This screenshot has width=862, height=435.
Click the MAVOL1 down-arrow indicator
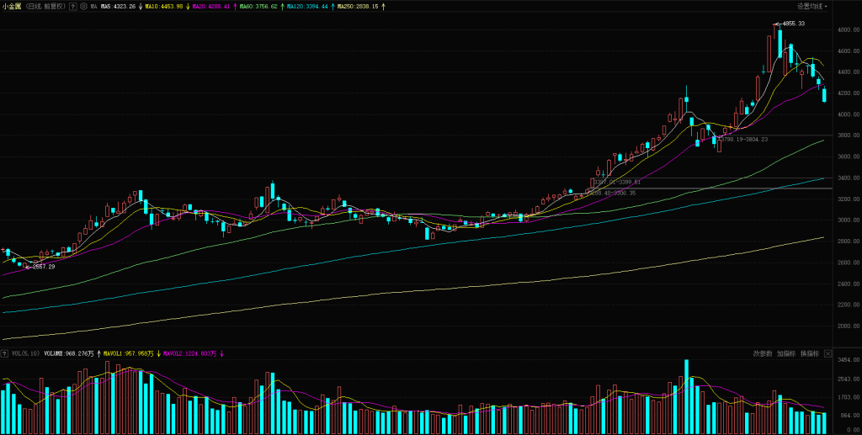[x=158, y=354]
